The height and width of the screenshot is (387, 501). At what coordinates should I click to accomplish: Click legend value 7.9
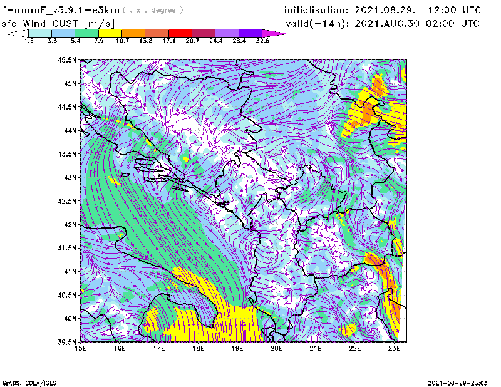pyautogui.click(x=99, y=41)
